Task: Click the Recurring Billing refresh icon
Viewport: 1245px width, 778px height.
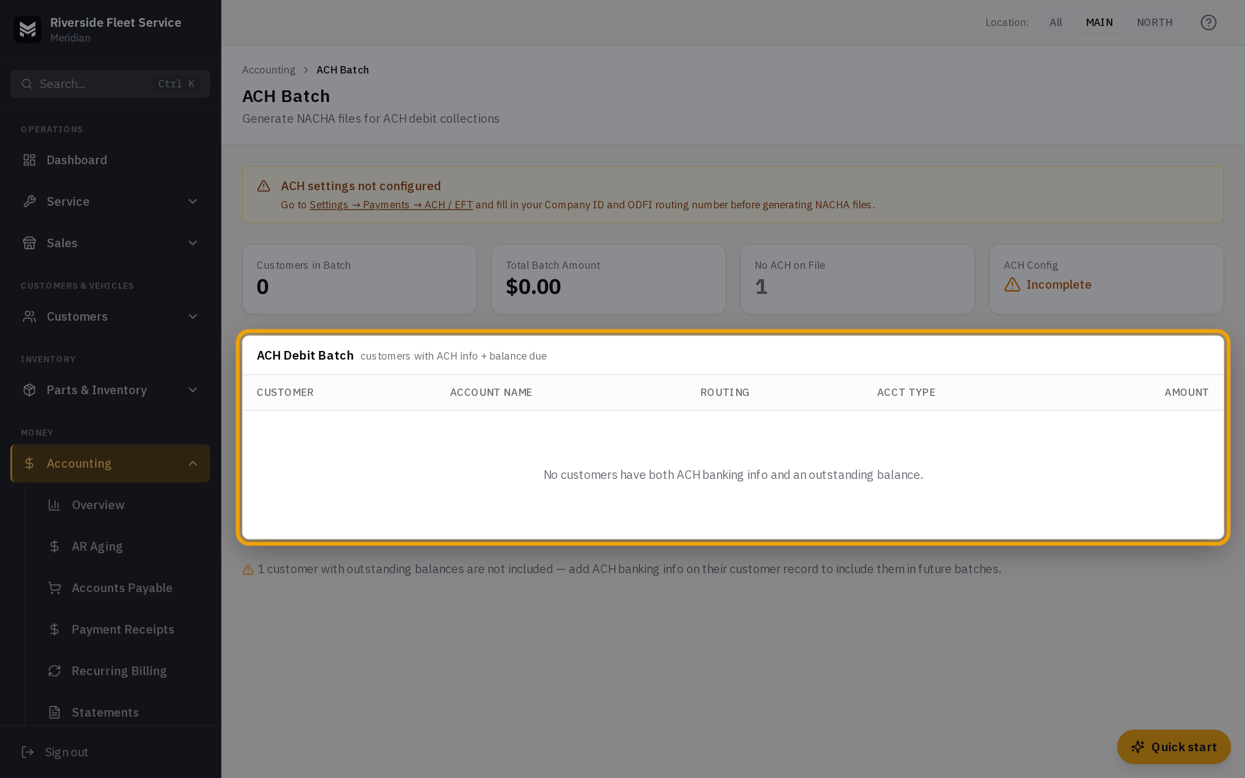Action: 54,671
